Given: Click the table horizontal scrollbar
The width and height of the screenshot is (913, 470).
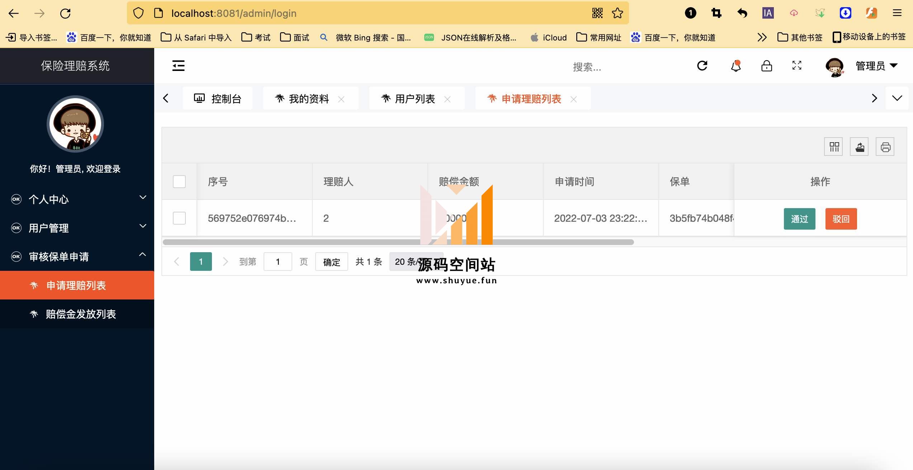Looking at the screenshot, I should click(x=398, y=242).
